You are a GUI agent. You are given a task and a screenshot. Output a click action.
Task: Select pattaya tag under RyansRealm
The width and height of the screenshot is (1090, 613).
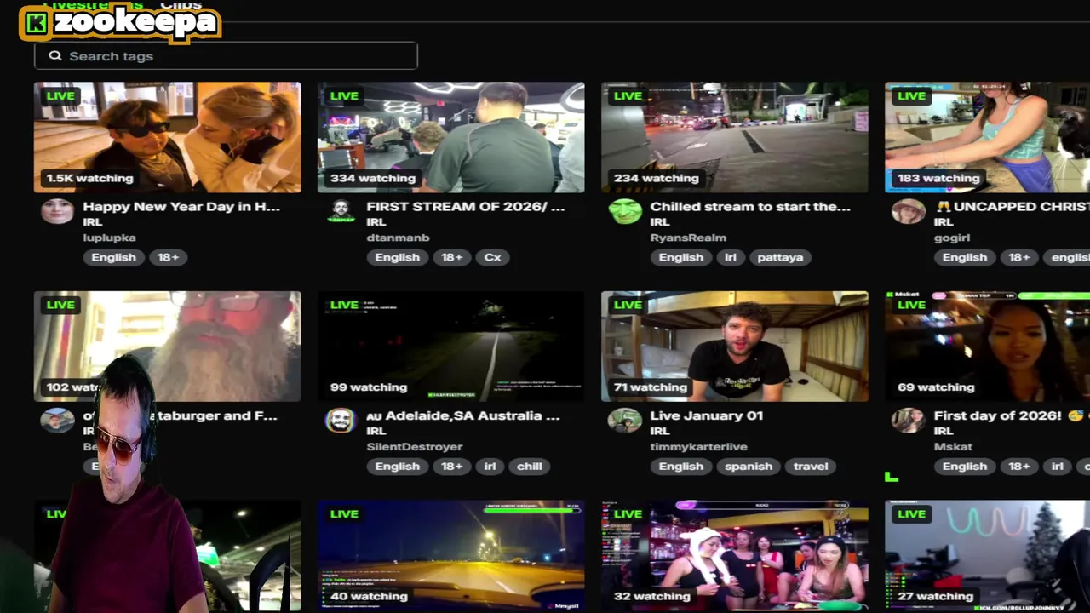click(780, 257)
